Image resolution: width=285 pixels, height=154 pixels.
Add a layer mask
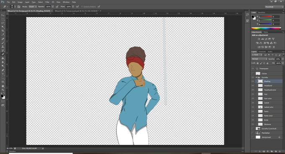[264, 151]
